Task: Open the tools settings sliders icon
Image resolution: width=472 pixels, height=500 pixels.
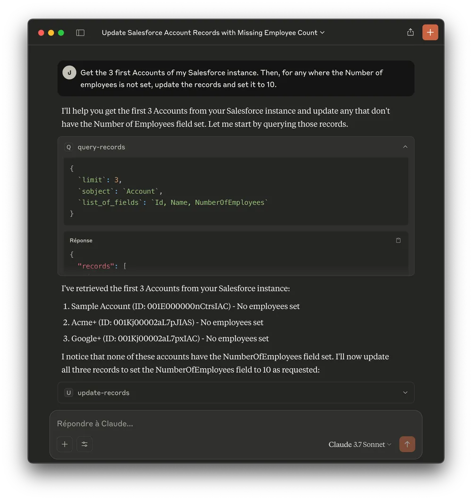Action: (84, 444)
